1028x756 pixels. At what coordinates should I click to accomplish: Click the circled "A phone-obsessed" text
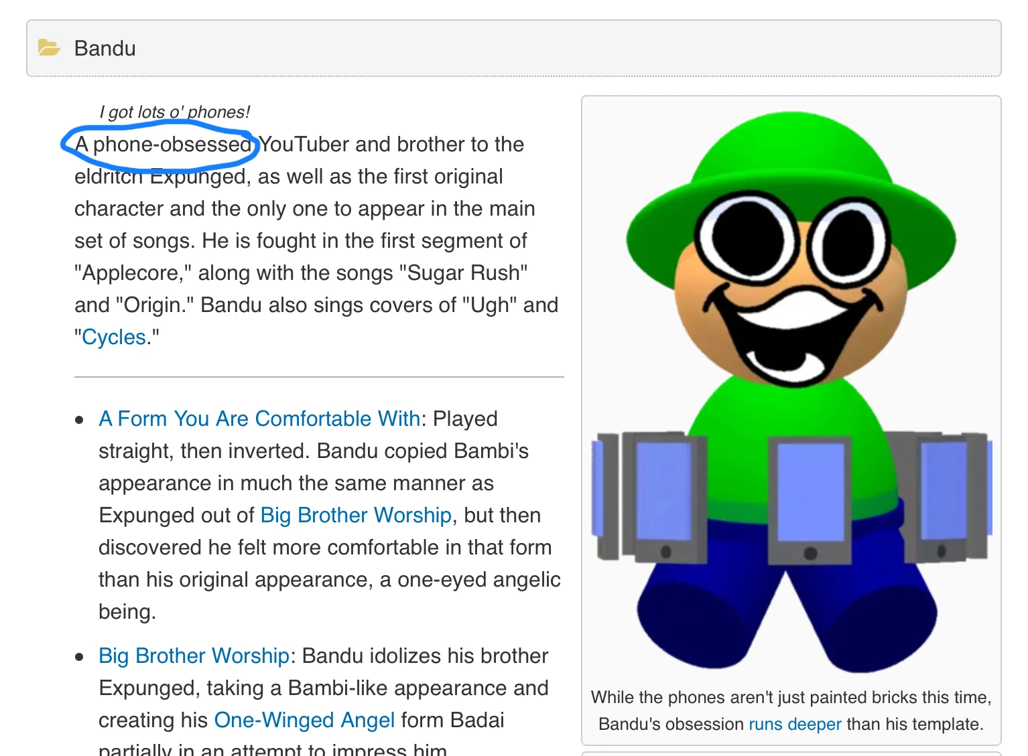tap(163, 144)
